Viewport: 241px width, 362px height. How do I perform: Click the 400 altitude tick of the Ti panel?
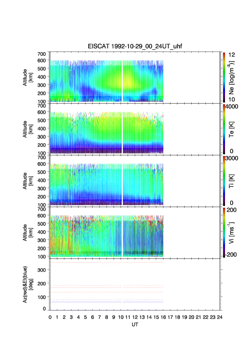tap(42, 180)
